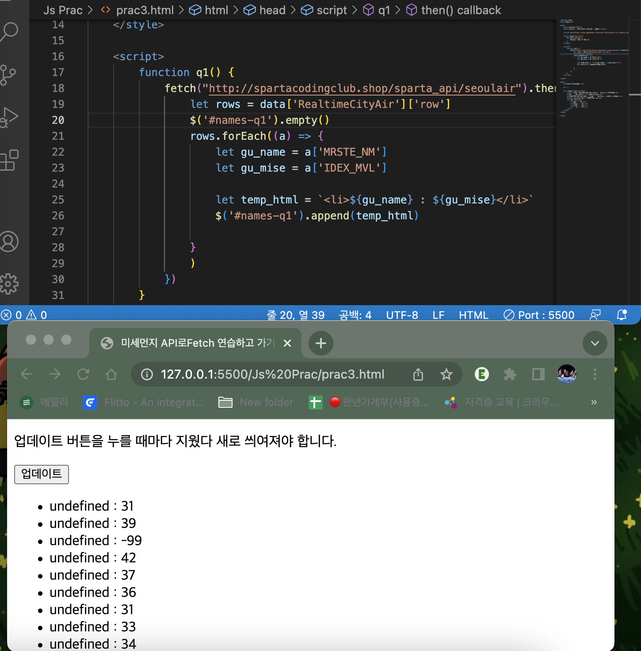Select the html breadcrumb item
641x651 pixels.
pyautogui.click(x=209, y=10)
